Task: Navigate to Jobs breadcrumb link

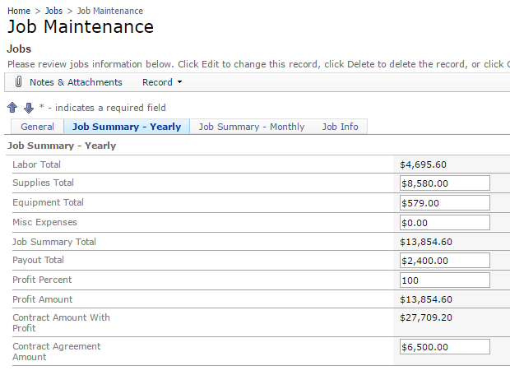Action: tap(53, 11)
